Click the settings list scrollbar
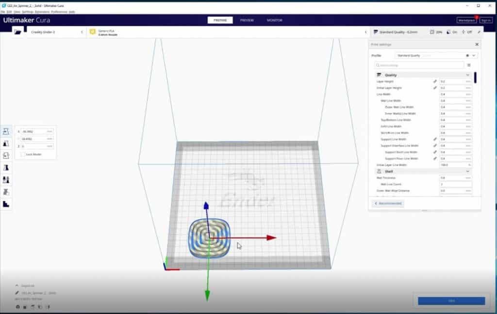The width and height of the screenshot is (497, 314). coord(475,78)
